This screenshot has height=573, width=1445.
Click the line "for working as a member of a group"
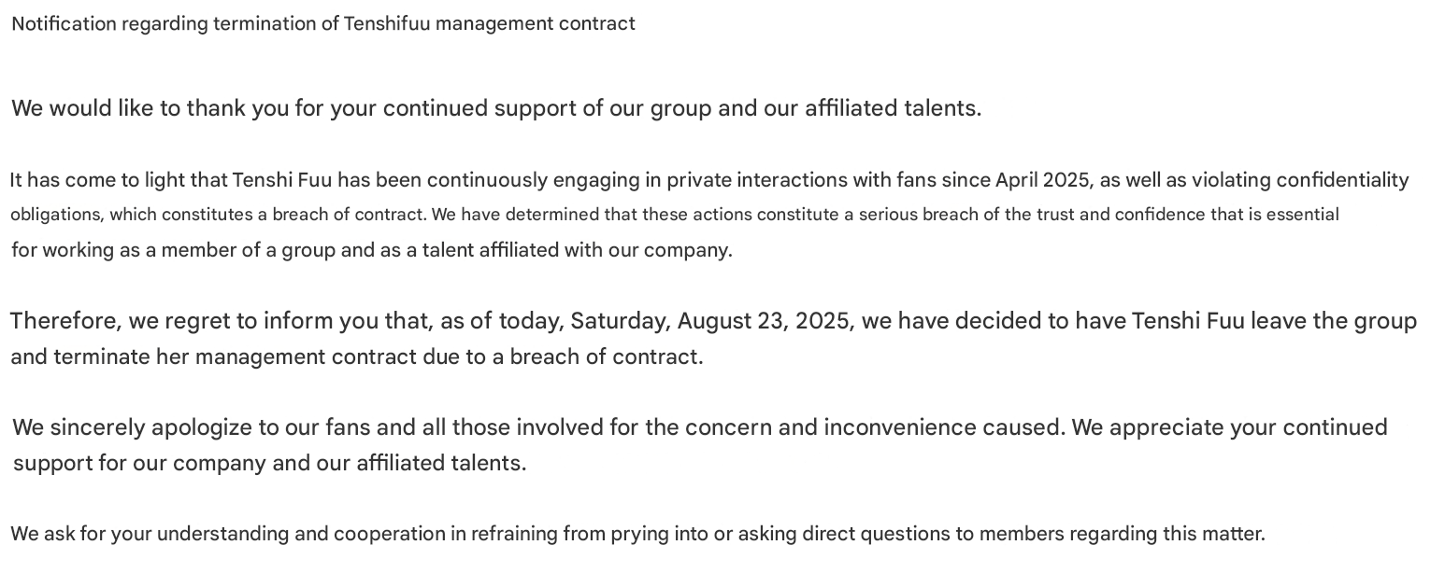tap(371, 250)
